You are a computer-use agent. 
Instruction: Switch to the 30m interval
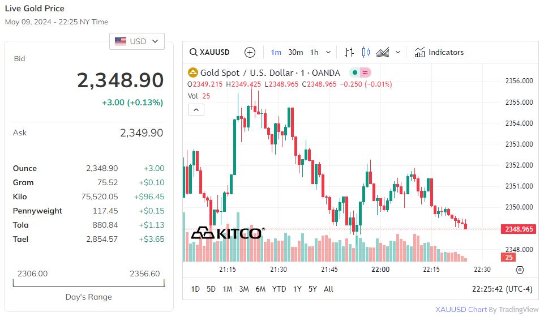click(295, 52)
